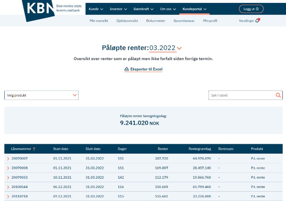The image size is (286, 201).
Task: Open the Velg produkt dropdown
Action: pos(41,95)
